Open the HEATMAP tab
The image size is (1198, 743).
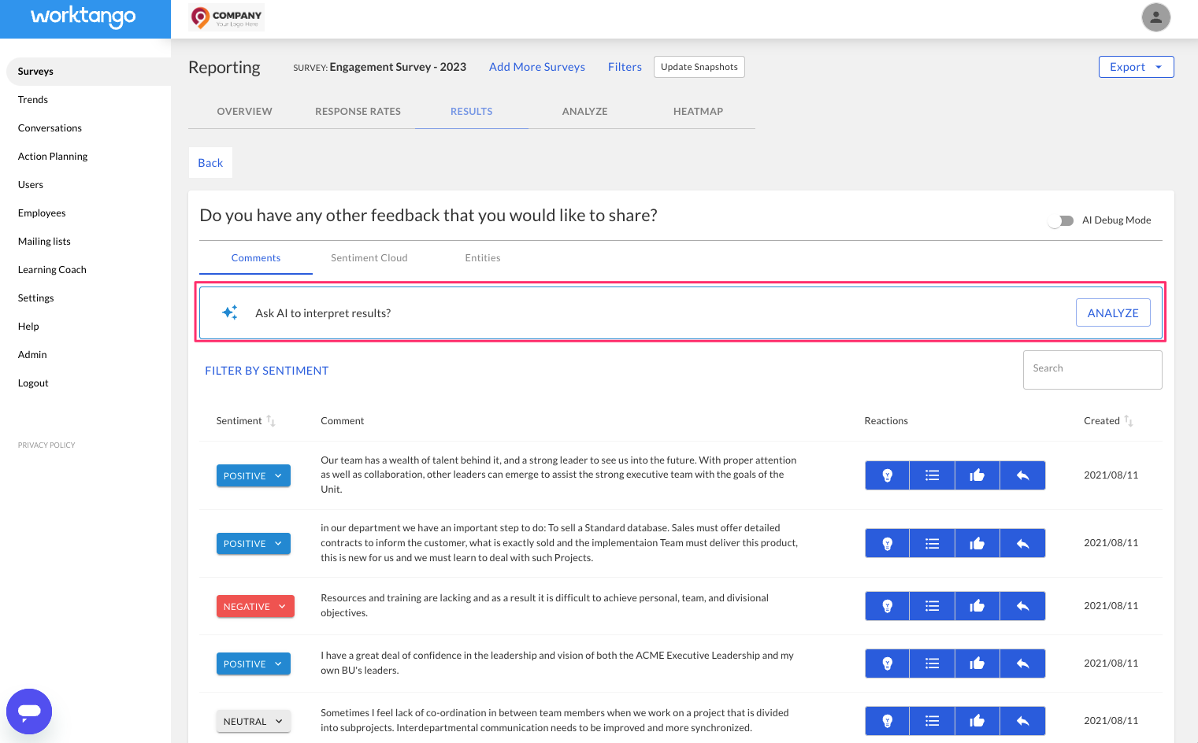pyautogui.click(x=698, y=111)
